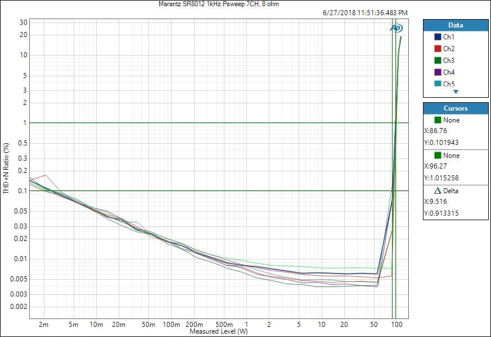Screen dimensions: 491x337
Task: Click the first cursor's green None swatch
Action: tap(438, 120)
